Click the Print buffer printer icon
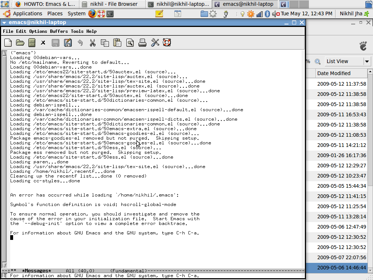The image size is (373, 280). (x=142, y=43)
